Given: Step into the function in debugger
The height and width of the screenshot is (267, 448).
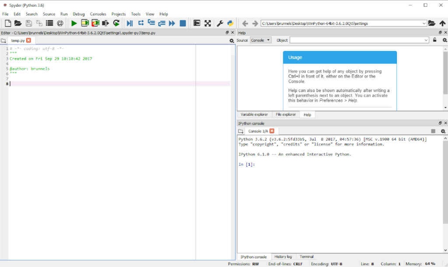Looking at the screenshot, I should pyautogui.click(x=151, y=23).
